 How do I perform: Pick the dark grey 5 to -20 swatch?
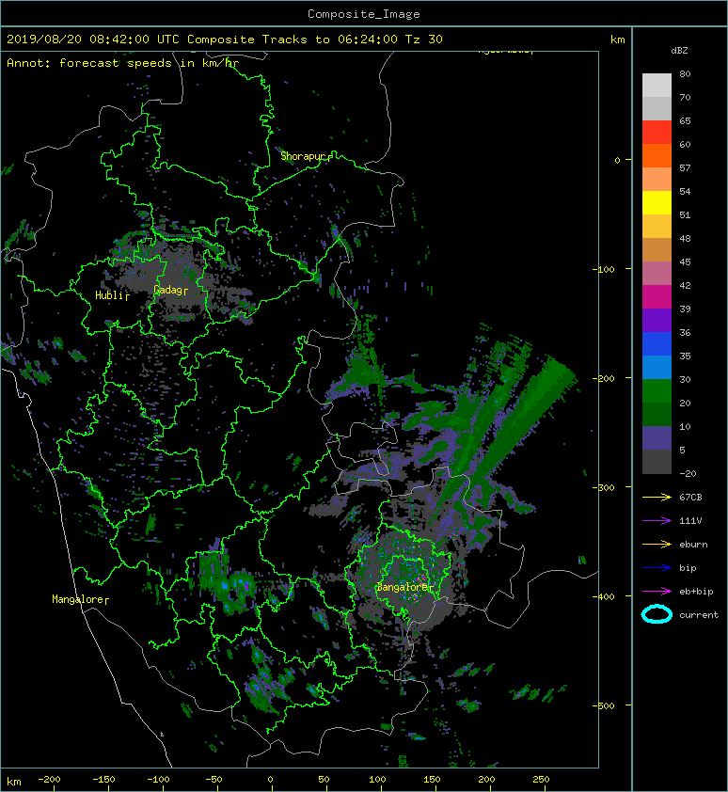point(657,461)
